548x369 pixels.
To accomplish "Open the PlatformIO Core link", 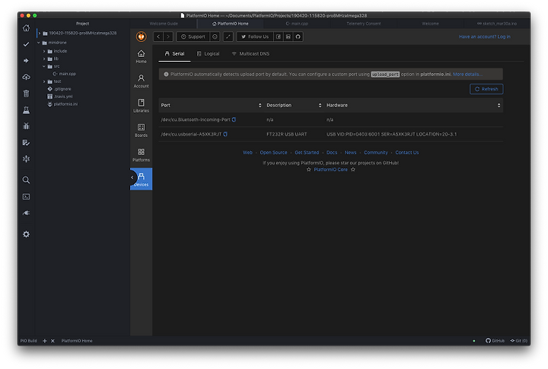I will coord(330,170).
